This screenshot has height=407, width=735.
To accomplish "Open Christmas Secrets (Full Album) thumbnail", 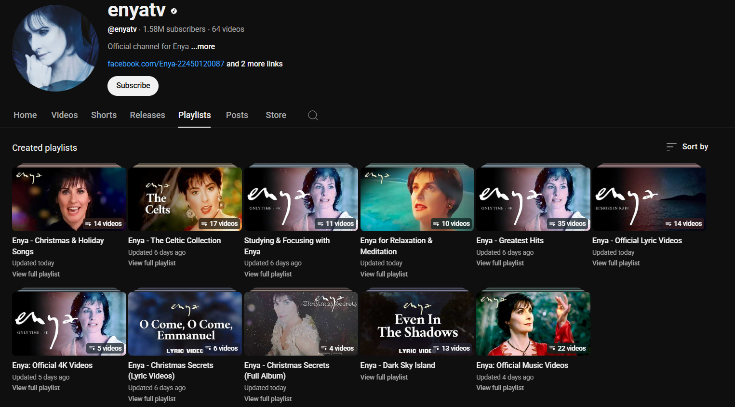I will 301,324.
